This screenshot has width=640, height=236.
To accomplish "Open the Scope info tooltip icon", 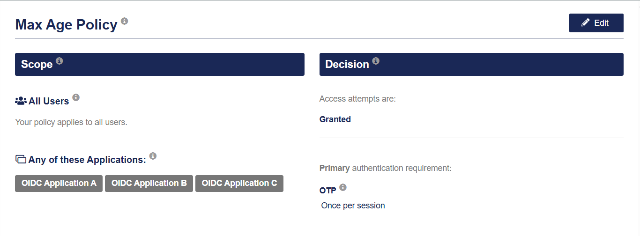I will (x=60, y=61).
